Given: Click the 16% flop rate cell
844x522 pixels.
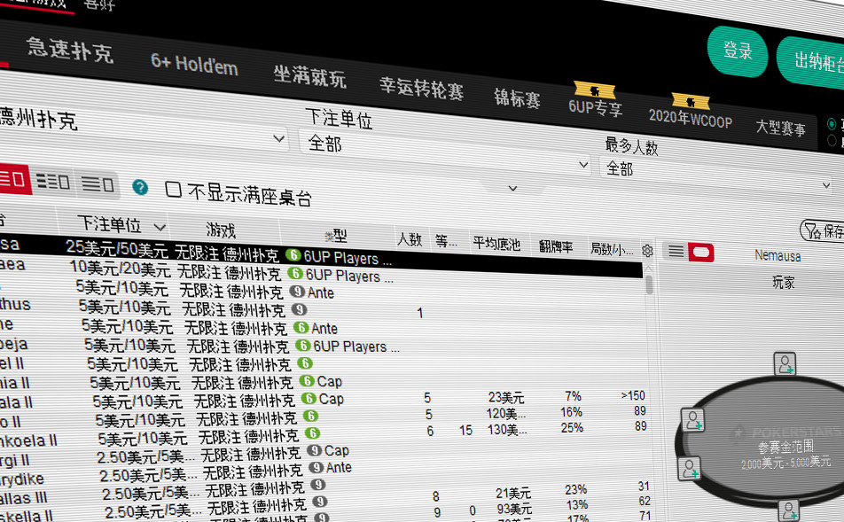Looking at the screenshot, I should pos(571,412).
